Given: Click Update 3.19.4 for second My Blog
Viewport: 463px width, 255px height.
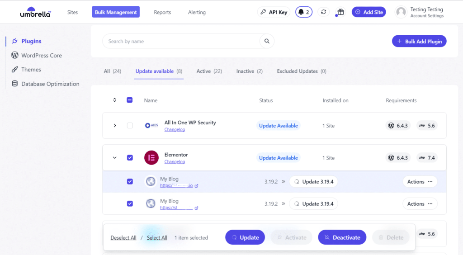Looking at the screenshot, I should [314, 203].
